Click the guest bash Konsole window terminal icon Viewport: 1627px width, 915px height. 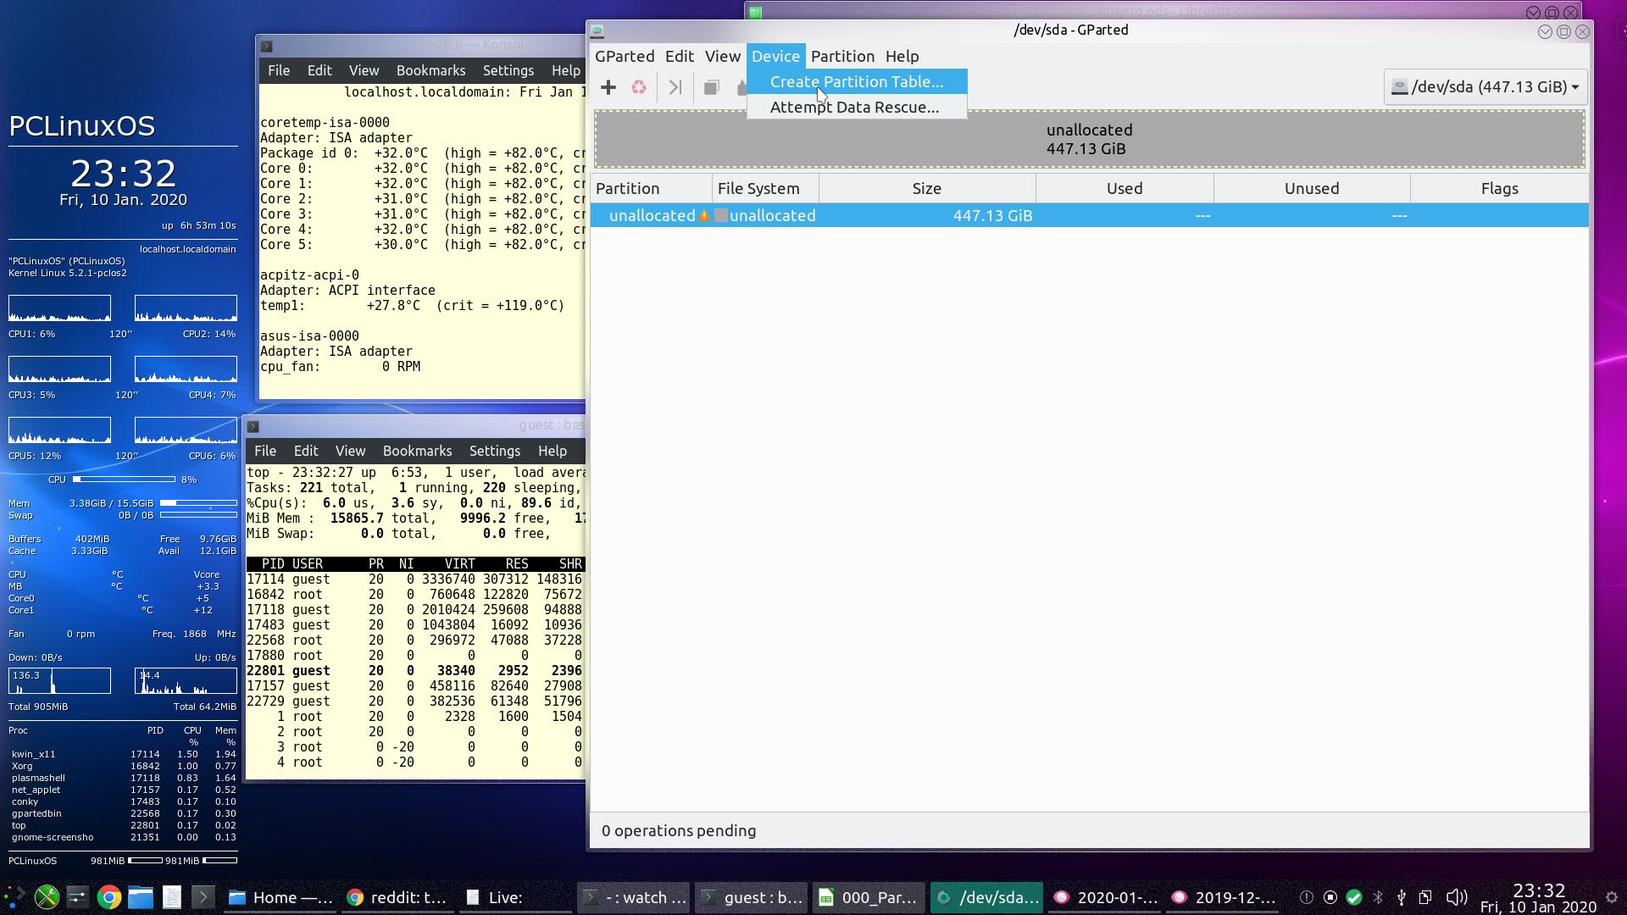253,426
